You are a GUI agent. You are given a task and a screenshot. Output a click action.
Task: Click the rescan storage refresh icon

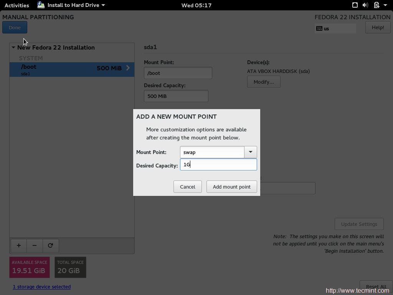coord(51,245)
